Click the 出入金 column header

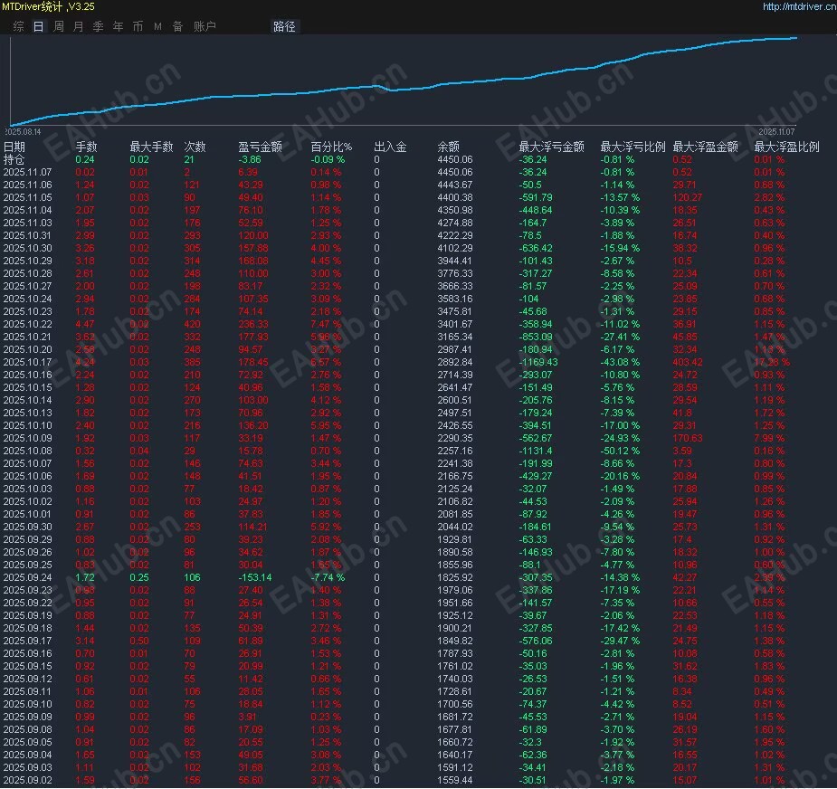click(x=390, y=147)
